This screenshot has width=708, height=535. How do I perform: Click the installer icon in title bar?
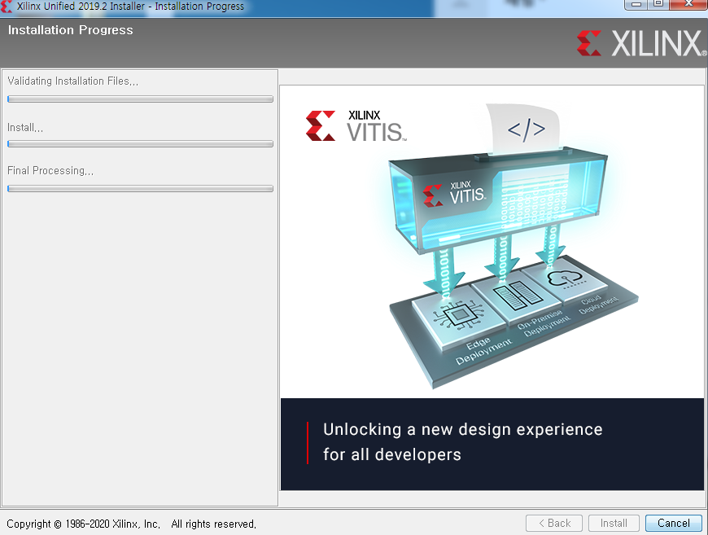click(7, 7)
